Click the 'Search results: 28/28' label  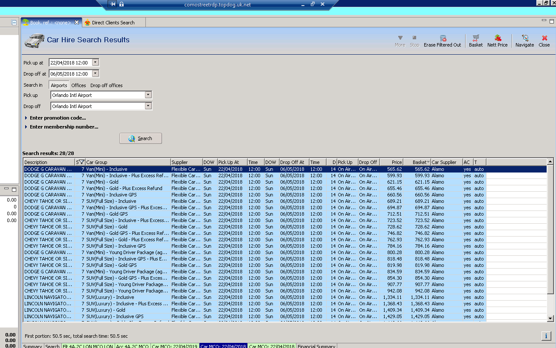click(x=48, y=153)
